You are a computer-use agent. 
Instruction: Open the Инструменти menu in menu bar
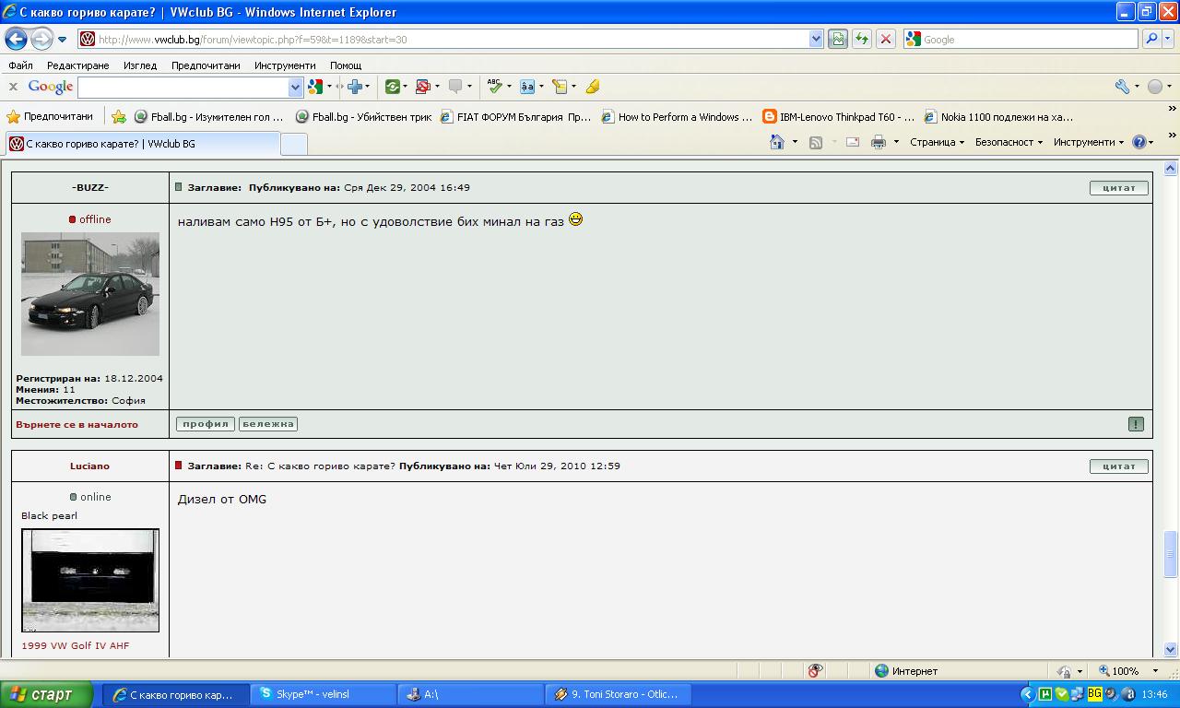click(285, 65)
